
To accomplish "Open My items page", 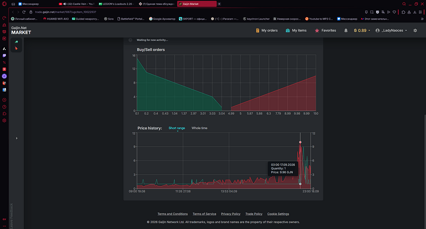I will tap(296, 30).
